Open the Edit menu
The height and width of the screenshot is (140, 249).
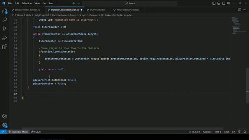coord(17,3)
